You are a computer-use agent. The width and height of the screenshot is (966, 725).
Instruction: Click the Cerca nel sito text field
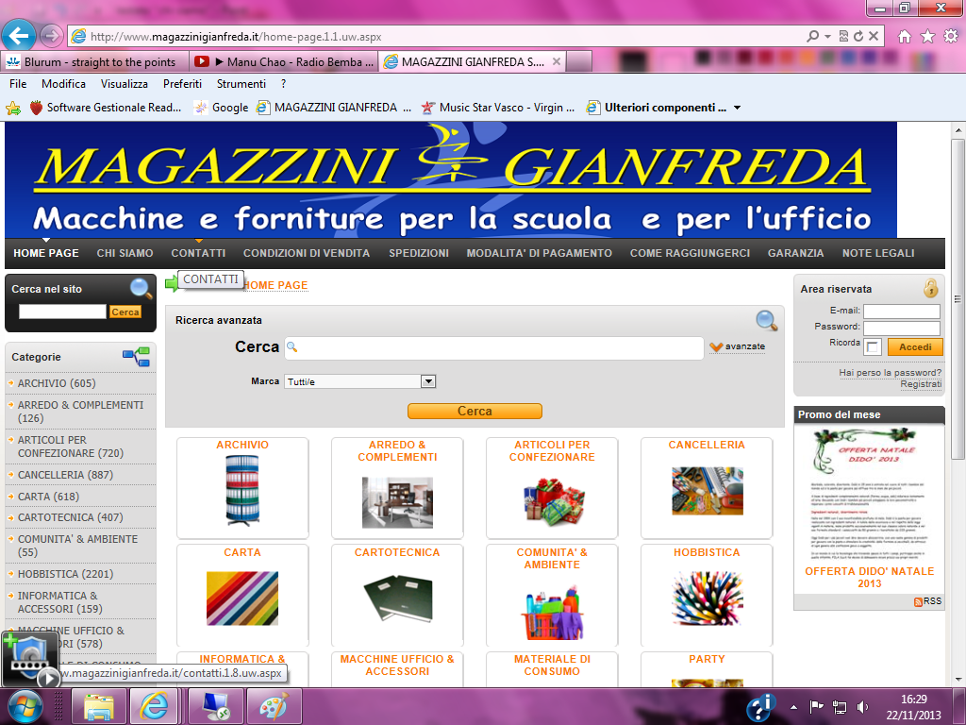coord(63,312)
